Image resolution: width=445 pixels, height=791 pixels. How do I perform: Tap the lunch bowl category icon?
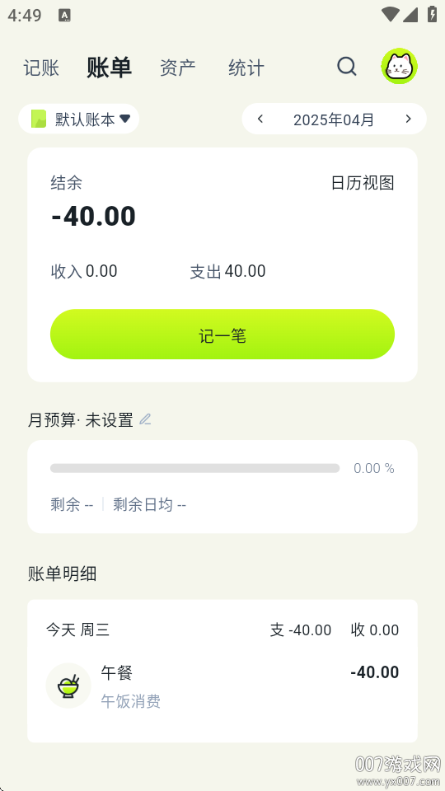(68, 686)
